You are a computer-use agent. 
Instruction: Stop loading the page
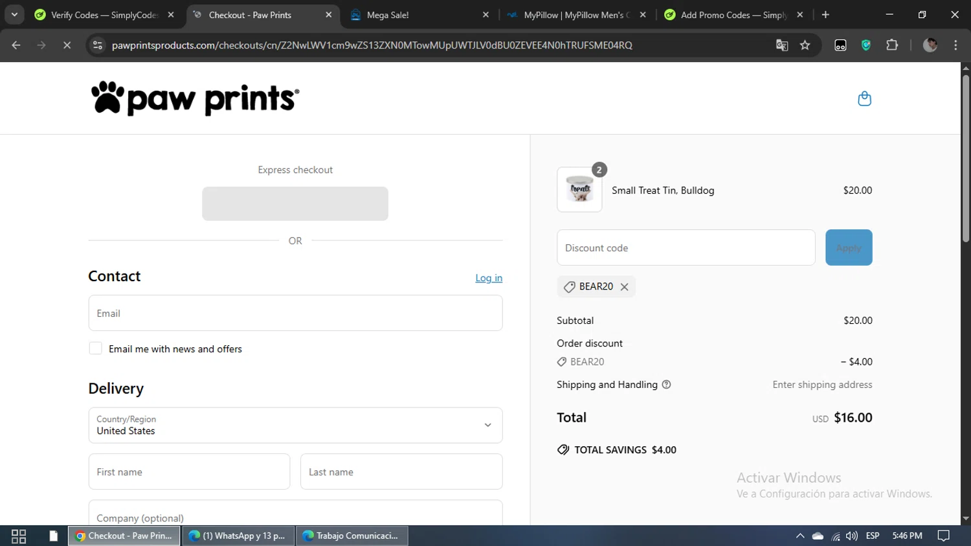pos(67,45)
